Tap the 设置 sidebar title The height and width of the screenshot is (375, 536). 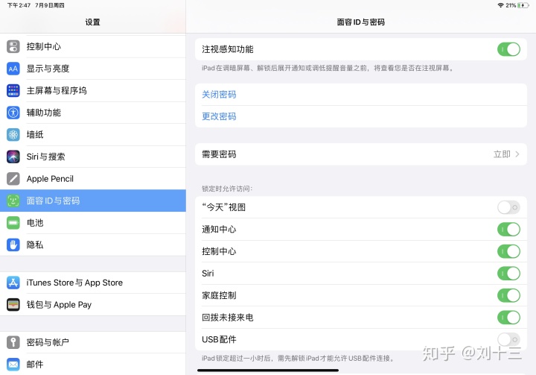92,22
